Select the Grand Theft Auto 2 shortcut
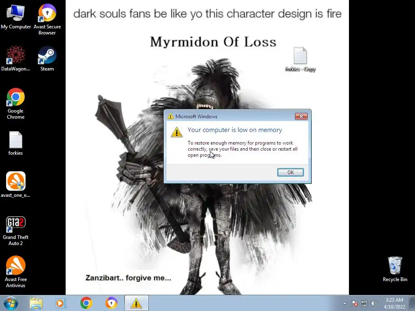 click(x=16, y=231)
